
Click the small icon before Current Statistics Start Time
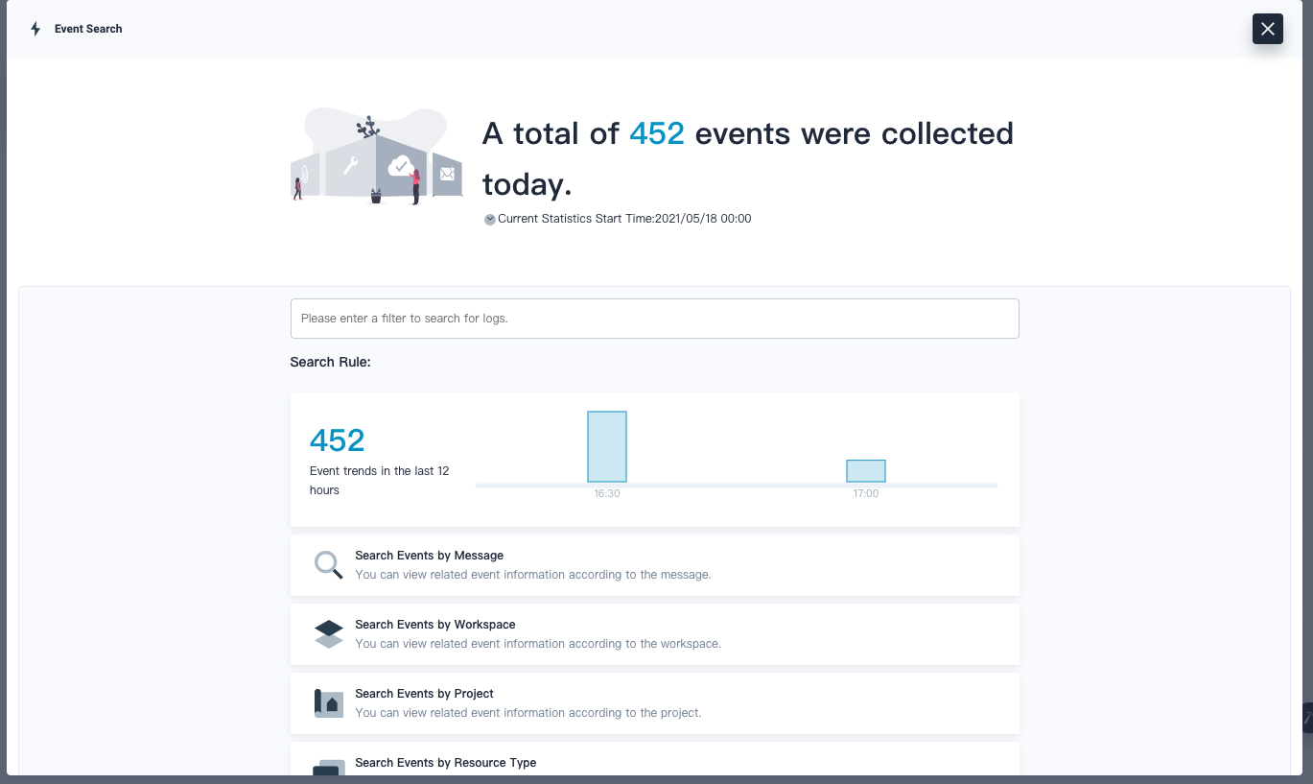coord(490,219)
